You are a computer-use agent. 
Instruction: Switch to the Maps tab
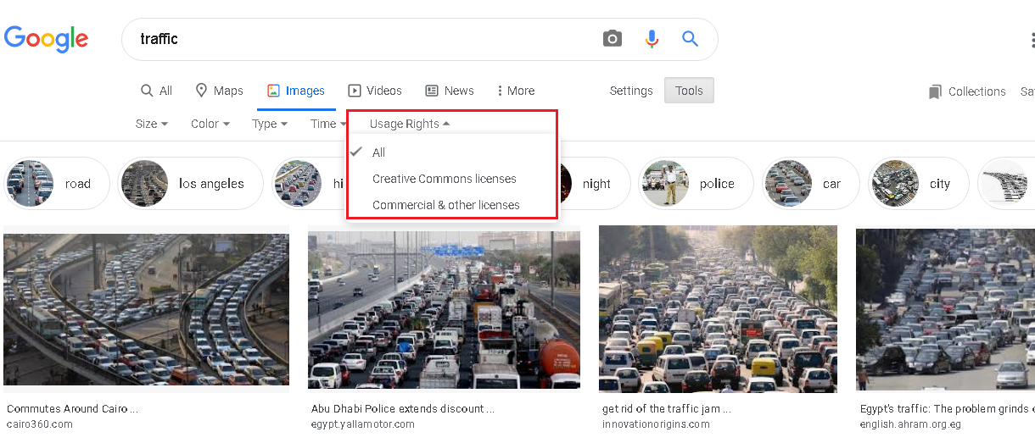[x=219, y=91]
